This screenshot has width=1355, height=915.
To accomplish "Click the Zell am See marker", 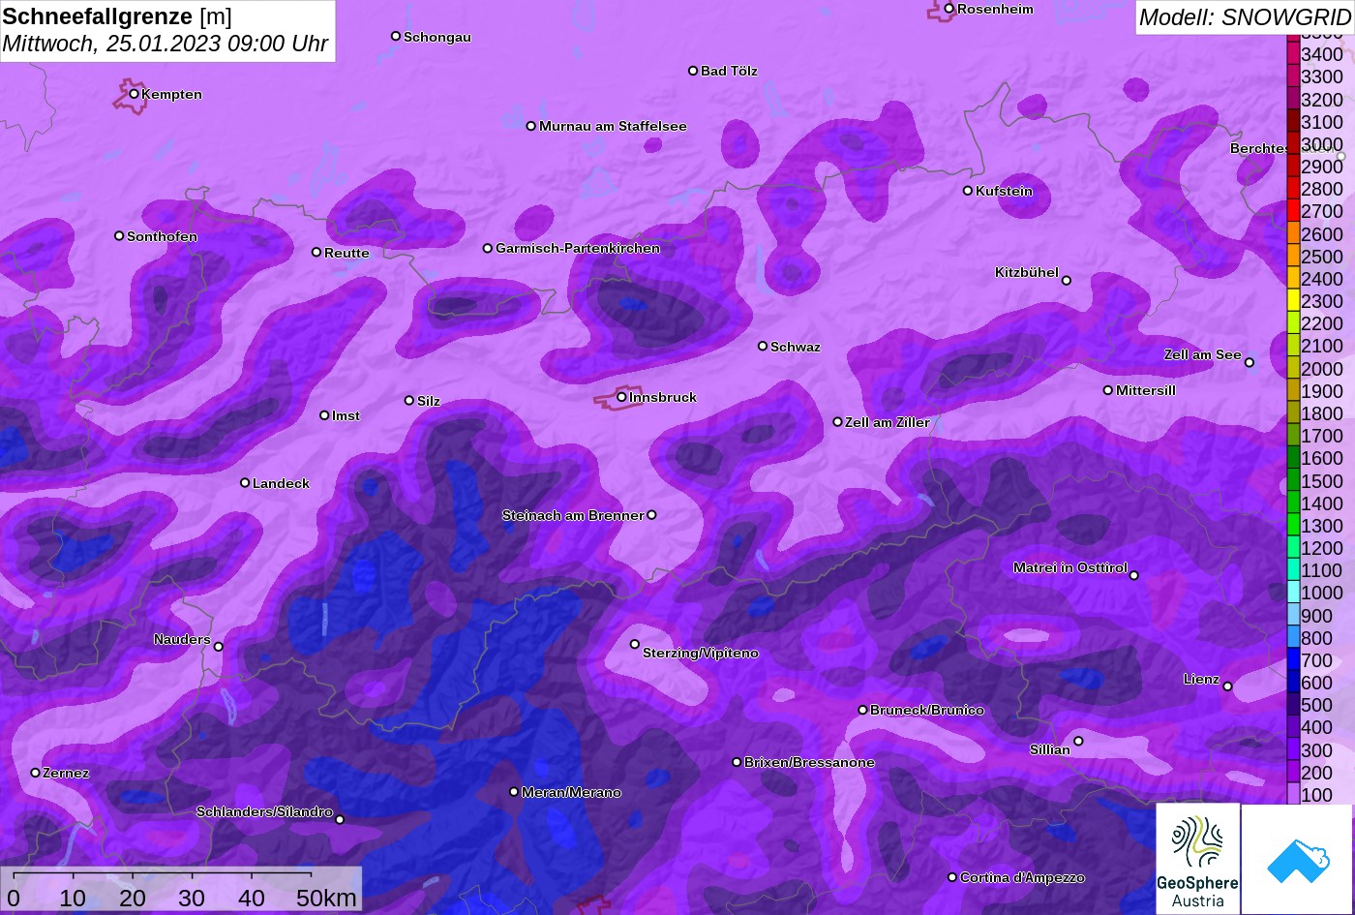I will (1250, 363).
